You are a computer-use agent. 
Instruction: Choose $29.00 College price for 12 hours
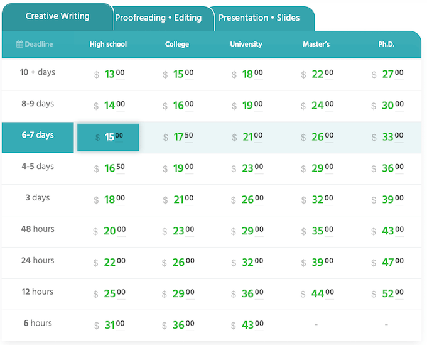(x=178, y=294)
